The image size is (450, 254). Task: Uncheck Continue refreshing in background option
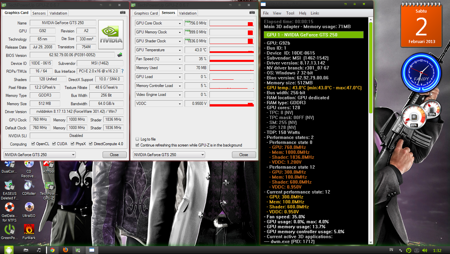pyautogui.click(x=137, y=145)
